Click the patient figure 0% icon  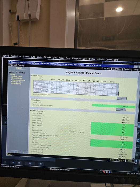[137, 161]
